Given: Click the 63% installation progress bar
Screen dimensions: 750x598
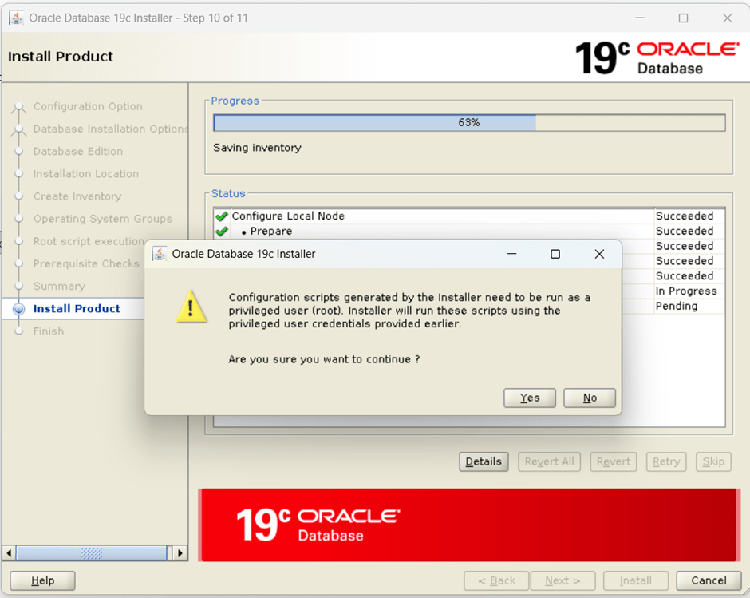Looking at the screenshot, I should click(469, 123).
